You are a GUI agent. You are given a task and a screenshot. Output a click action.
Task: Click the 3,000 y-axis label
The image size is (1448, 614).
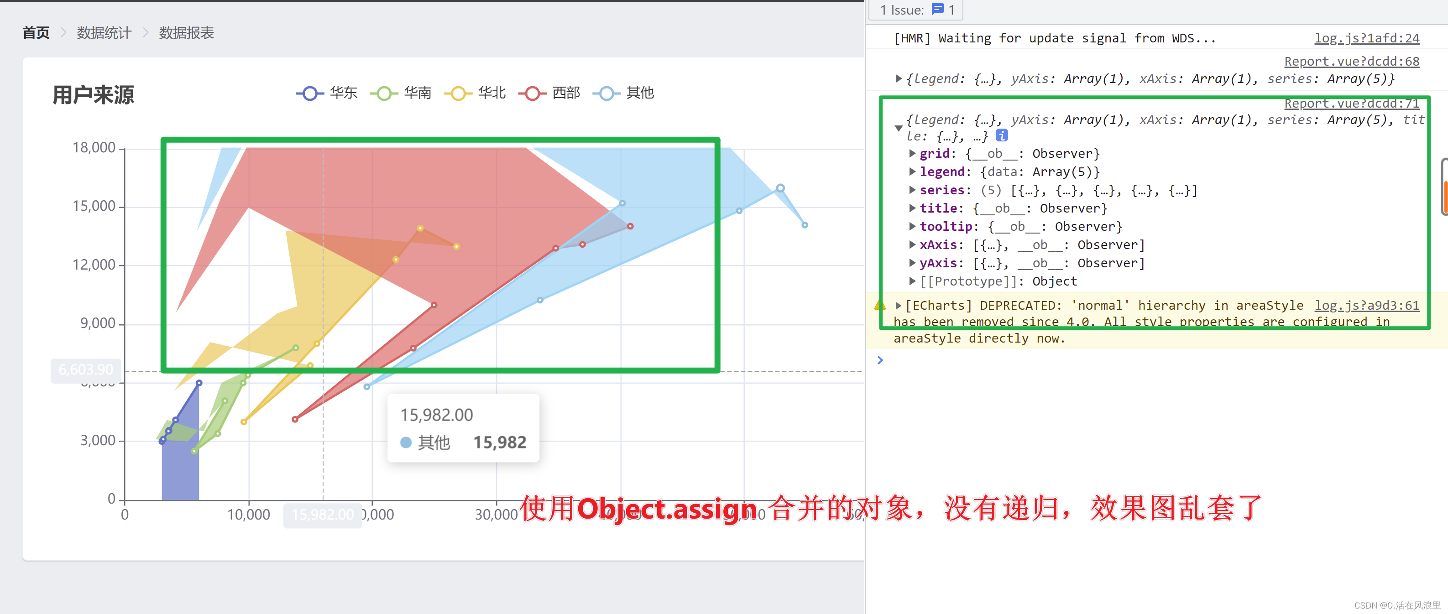98,440
